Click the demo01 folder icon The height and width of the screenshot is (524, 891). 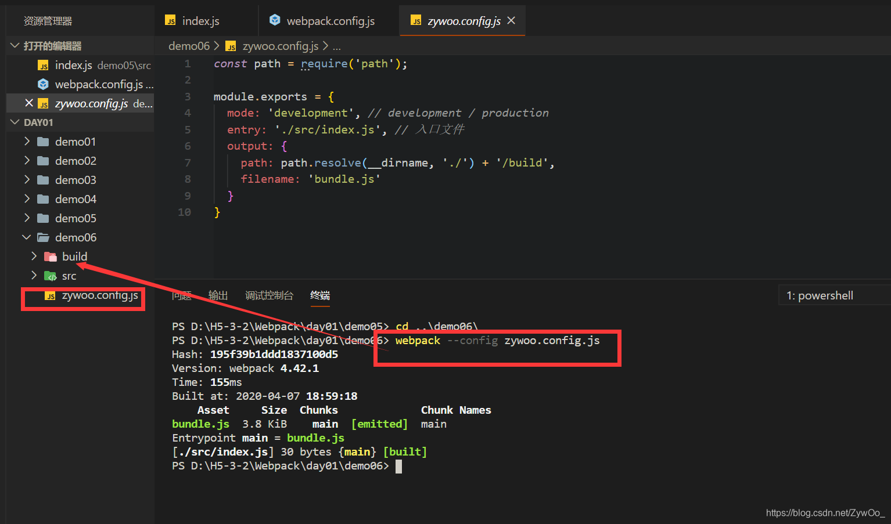[43, 142]
